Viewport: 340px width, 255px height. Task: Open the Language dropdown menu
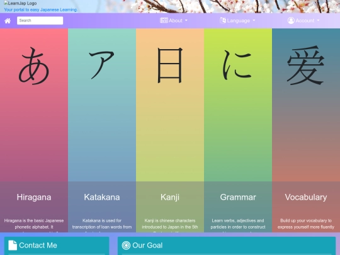237,21
